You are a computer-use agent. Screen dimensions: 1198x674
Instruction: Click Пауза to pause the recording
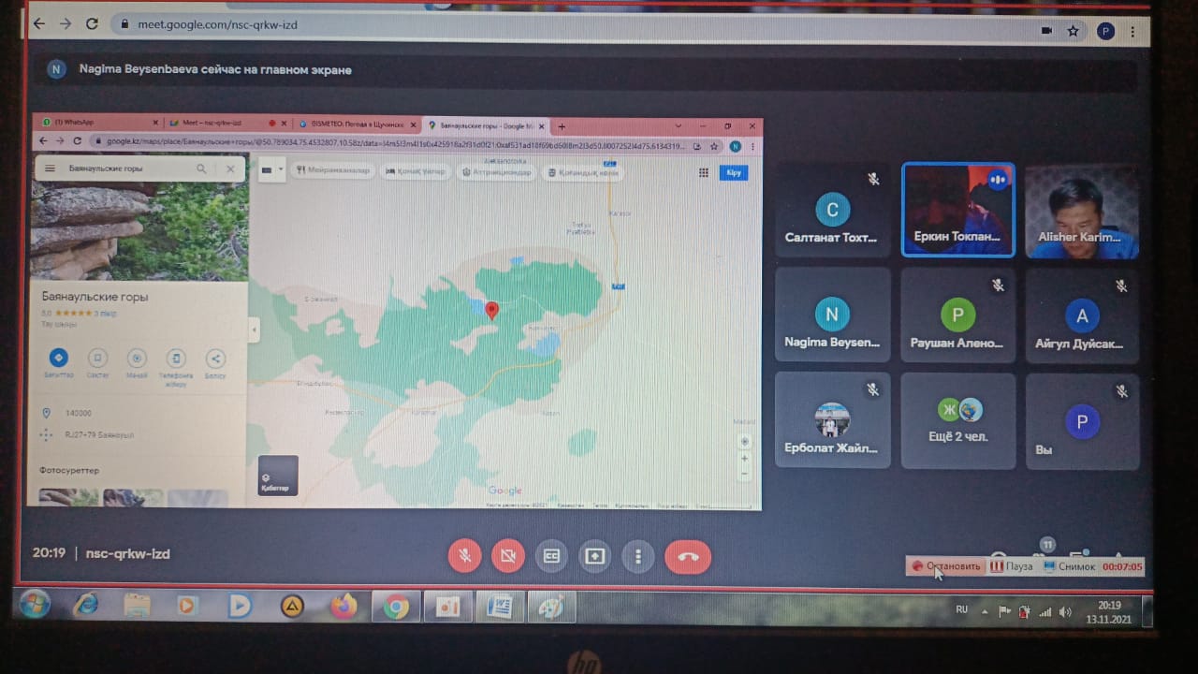(x=1012, y=566)
